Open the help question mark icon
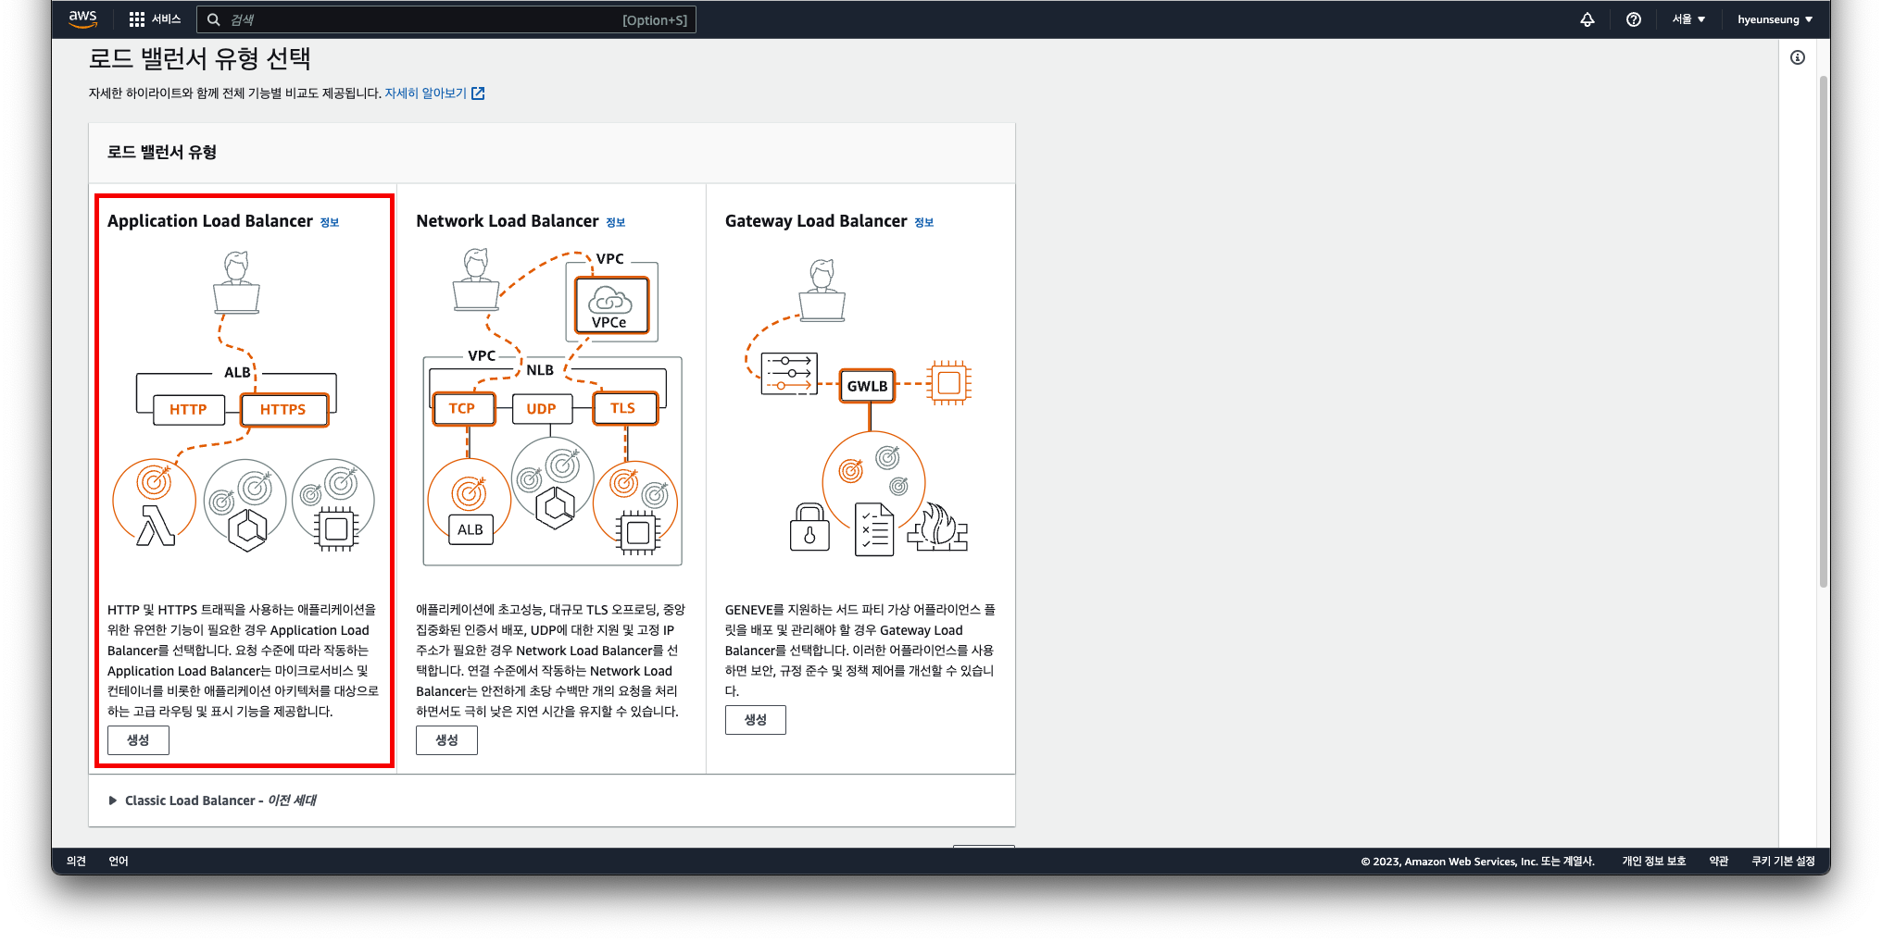This screenshot has width=1882, height=943. pyautogui.click(x=1634, y=19)
